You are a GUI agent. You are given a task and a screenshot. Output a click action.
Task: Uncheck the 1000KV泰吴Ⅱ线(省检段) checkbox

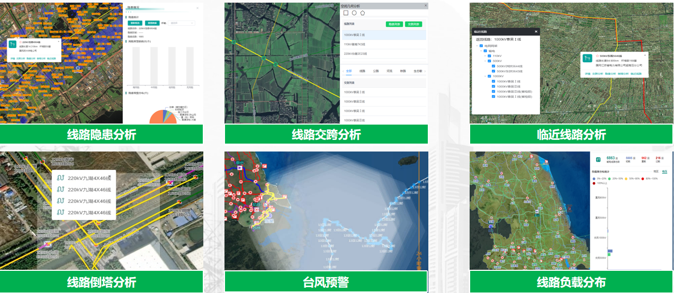click(493, 91)
